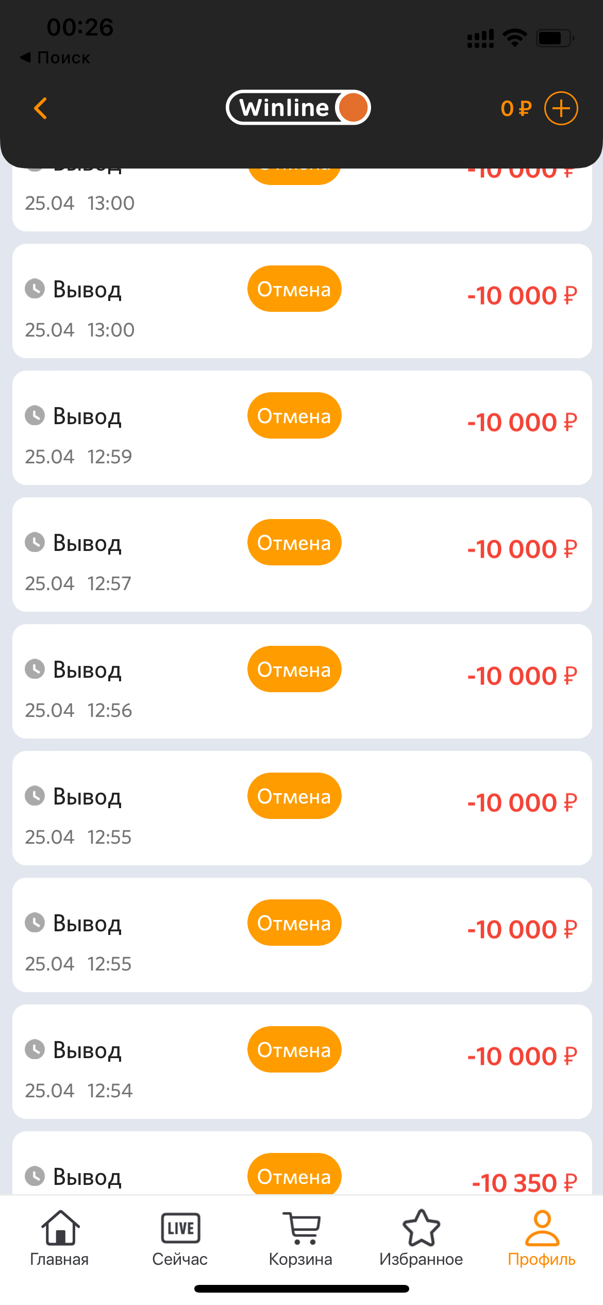603x1305 pixels.
Task: Cancel the 12:56 withdrawal with Отмена
Action: 294,670
